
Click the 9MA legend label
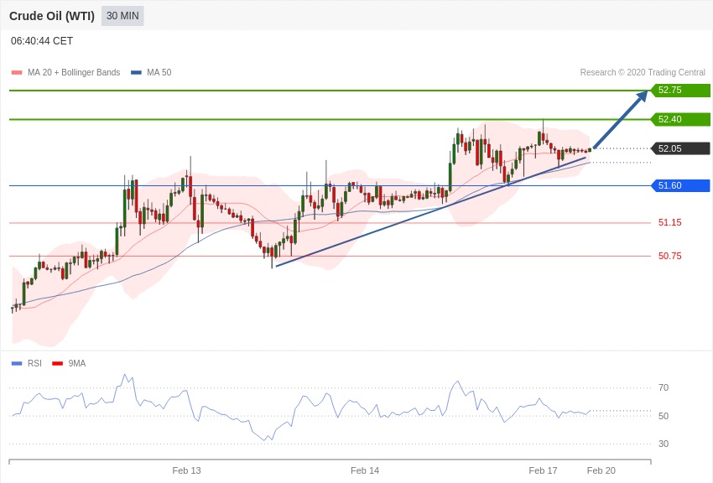point(77,363)
